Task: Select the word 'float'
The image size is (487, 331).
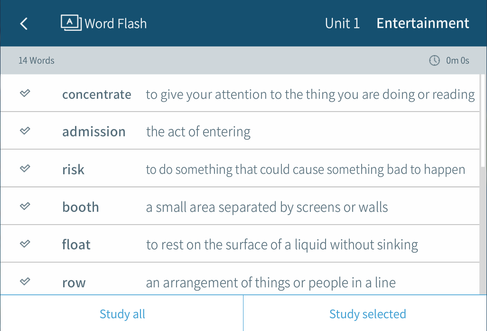Action: [x=76, y=245]
